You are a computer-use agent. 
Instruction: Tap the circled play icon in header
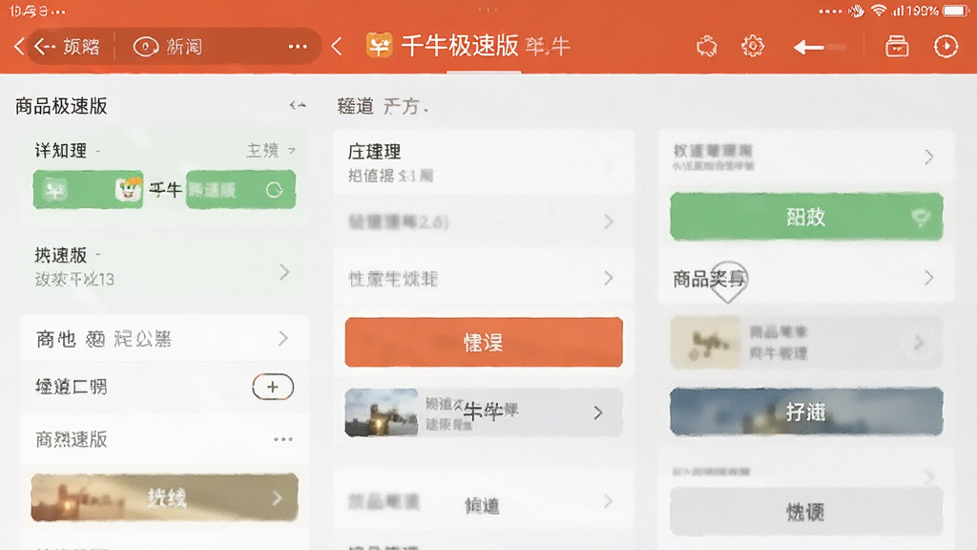point(946,46)
